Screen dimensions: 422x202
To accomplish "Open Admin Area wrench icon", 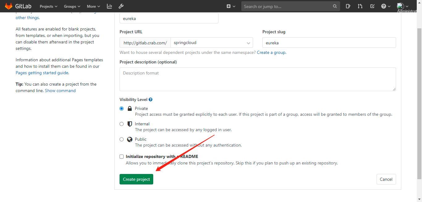I will click(x=121, y=6).
